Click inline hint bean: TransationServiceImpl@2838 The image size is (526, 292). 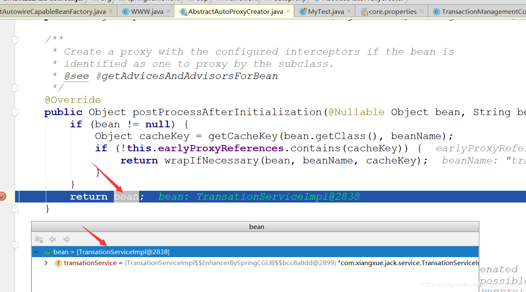point(259,196)
